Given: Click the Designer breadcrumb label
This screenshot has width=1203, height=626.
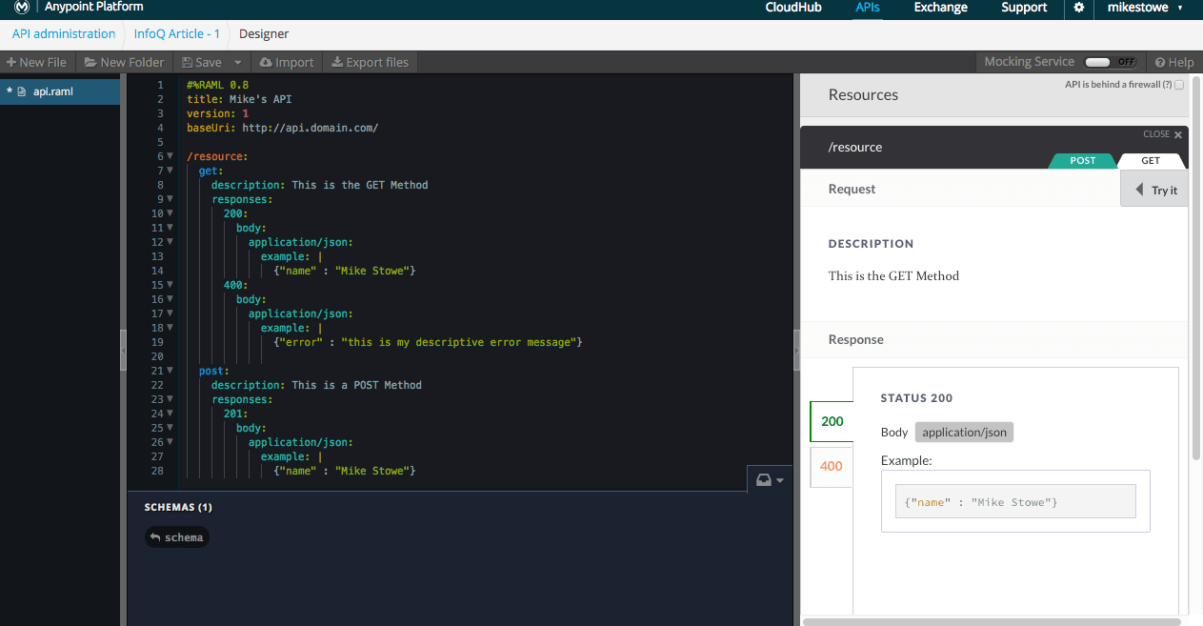Looking at the screenshot, I should (x=264, y=33).
